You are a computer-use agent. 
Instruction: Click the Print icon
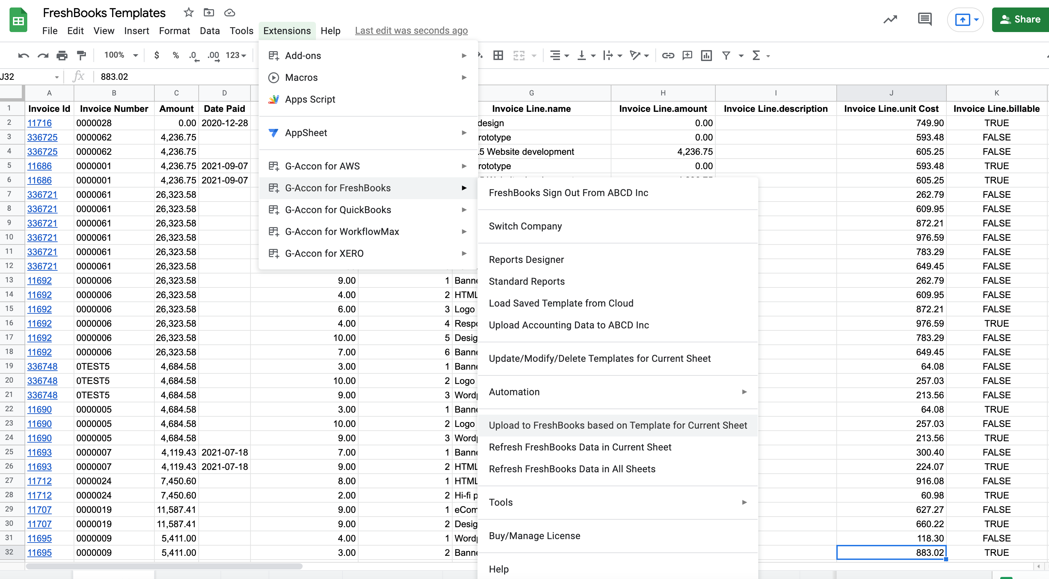(62, 56)
